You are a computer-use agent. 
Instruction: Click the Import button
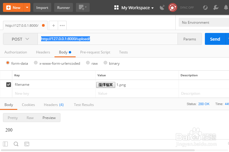42,8
